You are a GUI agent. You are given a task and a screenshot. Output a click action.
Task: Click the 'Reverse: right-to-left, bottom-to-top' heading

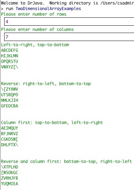pos(46,84)
